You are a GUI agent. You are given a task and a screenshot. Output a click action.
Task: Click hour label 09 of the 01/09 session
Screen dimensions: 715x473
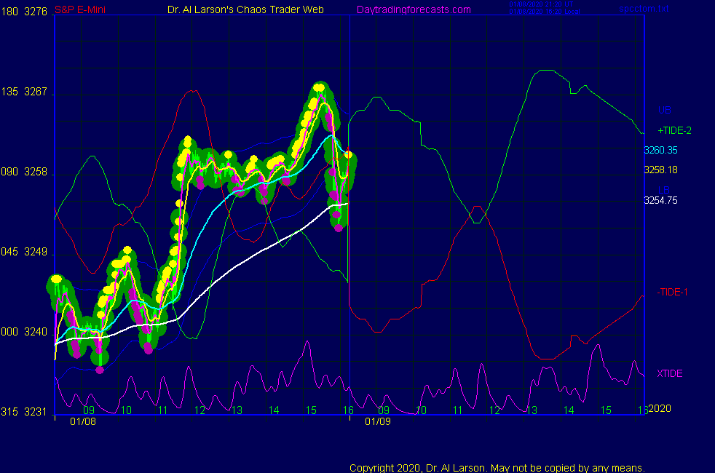(384, 410)
